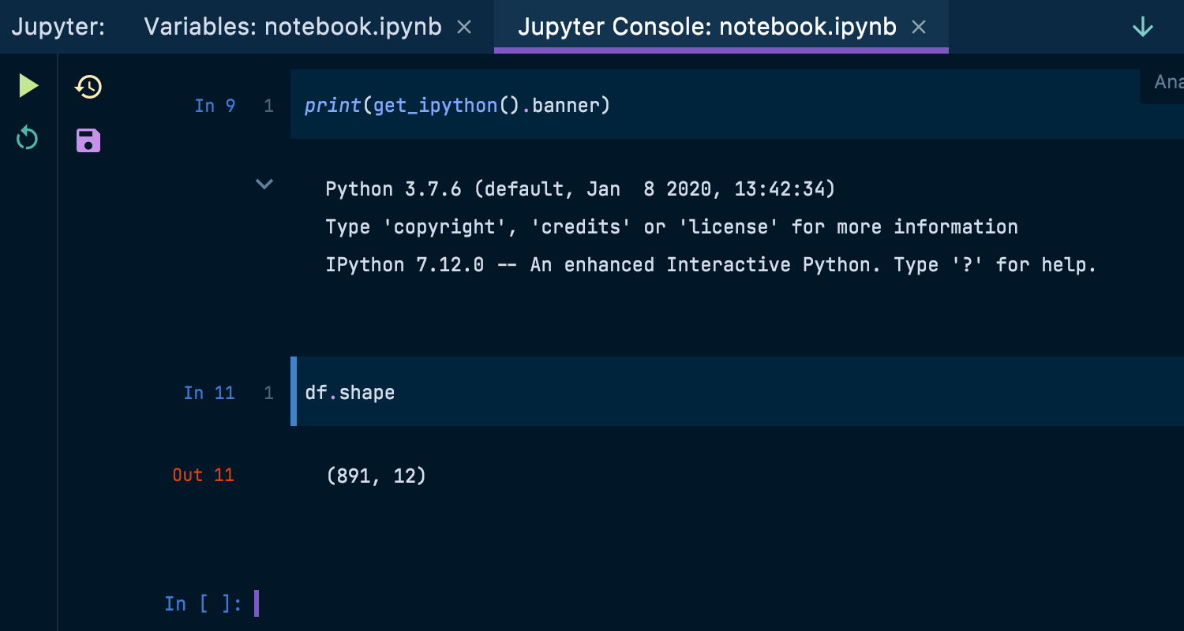Click the partially visible Ana… panel label
This screenshot has width=1184, height=631.
point(1168,82)
